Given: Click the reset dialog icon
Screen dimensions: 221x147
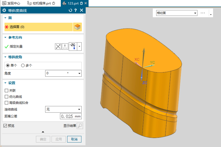Looking at the screenshot, I should coord(70,10).
